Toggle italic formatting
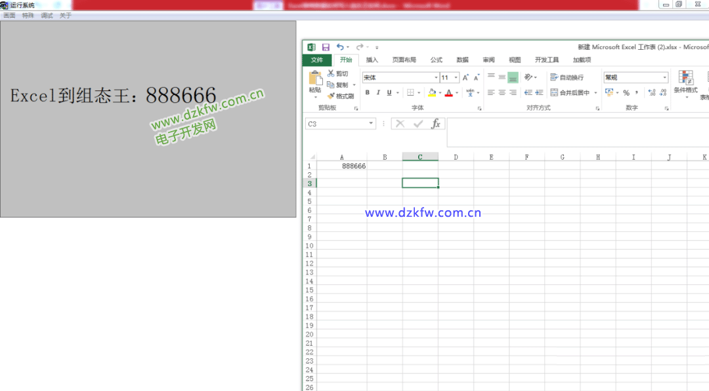This screenshot has height=391, width=709. pyautogui.click(x=378, y=93)
